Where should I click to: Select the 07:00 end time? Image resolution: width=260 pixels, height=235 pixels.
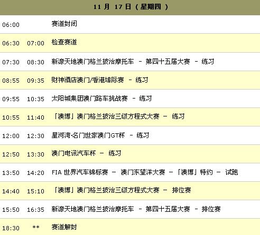(35, 43)
